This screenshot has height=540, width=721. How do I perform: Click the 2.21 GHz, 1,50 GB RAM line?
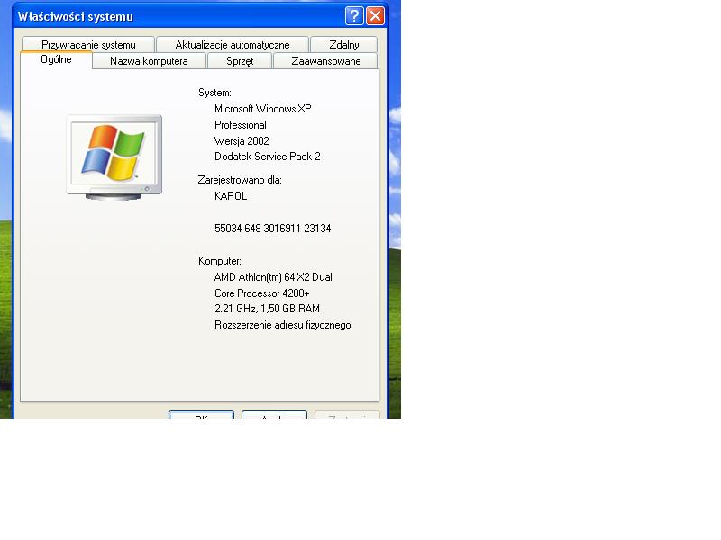click(267, 309)
